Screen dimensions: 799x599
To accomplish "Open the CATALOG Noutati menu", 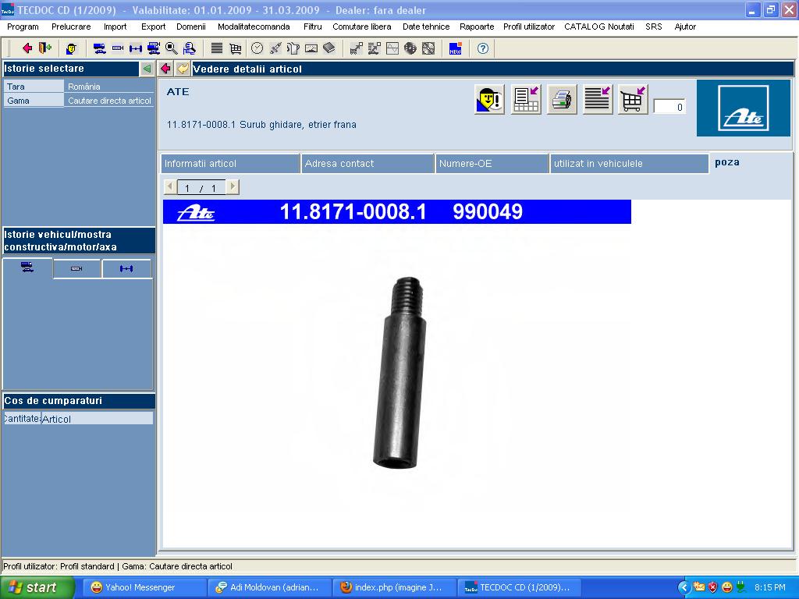I will pyautogui.click(x=599, y=27).
